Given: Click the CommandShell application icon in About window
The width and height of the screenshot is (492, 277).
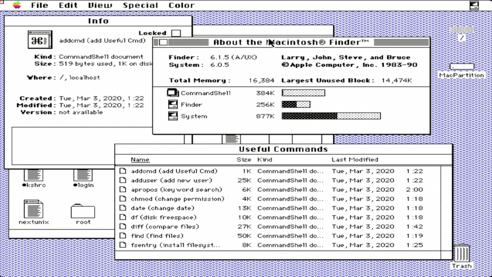Looking at the screenshot, I should coord(173,93).
